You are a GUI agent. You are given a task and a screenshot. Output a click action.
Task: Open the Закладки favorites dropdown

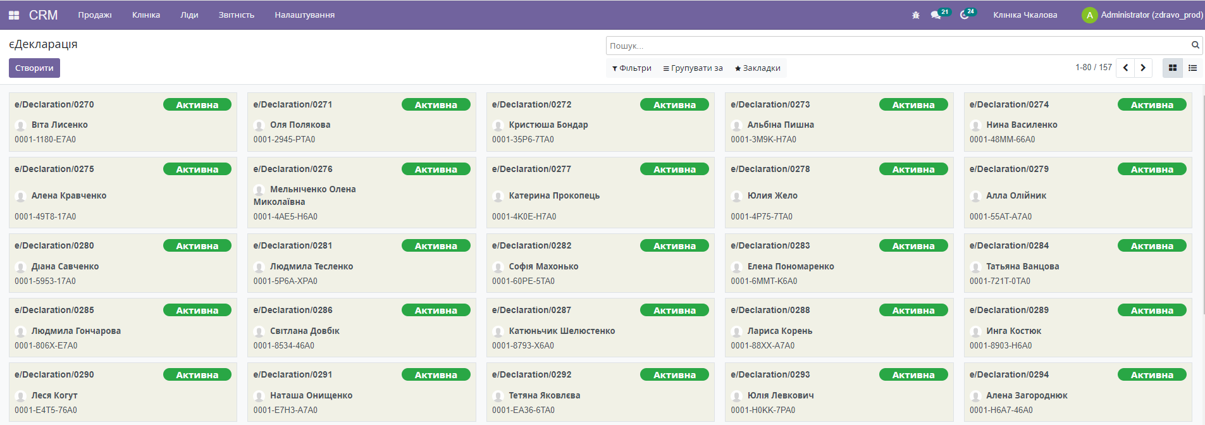pyautogui.click(x=757, y=68)
